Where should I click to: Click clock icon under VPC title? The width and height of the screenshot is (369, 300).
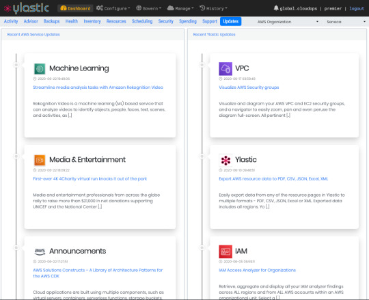tap(221, 79)
